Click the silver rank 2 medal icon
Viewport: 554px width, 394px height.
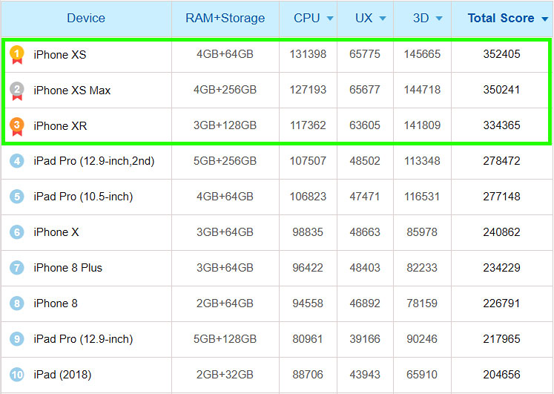coord(16,91)
